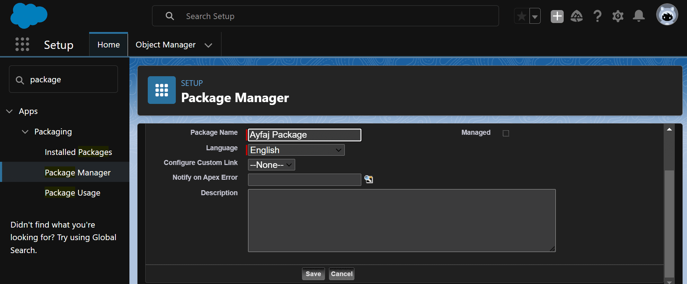
Task: Click the user avatar profile icon
Action: click(x=667, y=15)
